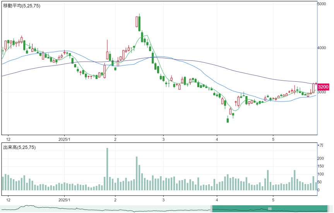Viewport: 334px width, 213px height.
Task: Click the 200 volume axis label
Action: click(320, 158)
